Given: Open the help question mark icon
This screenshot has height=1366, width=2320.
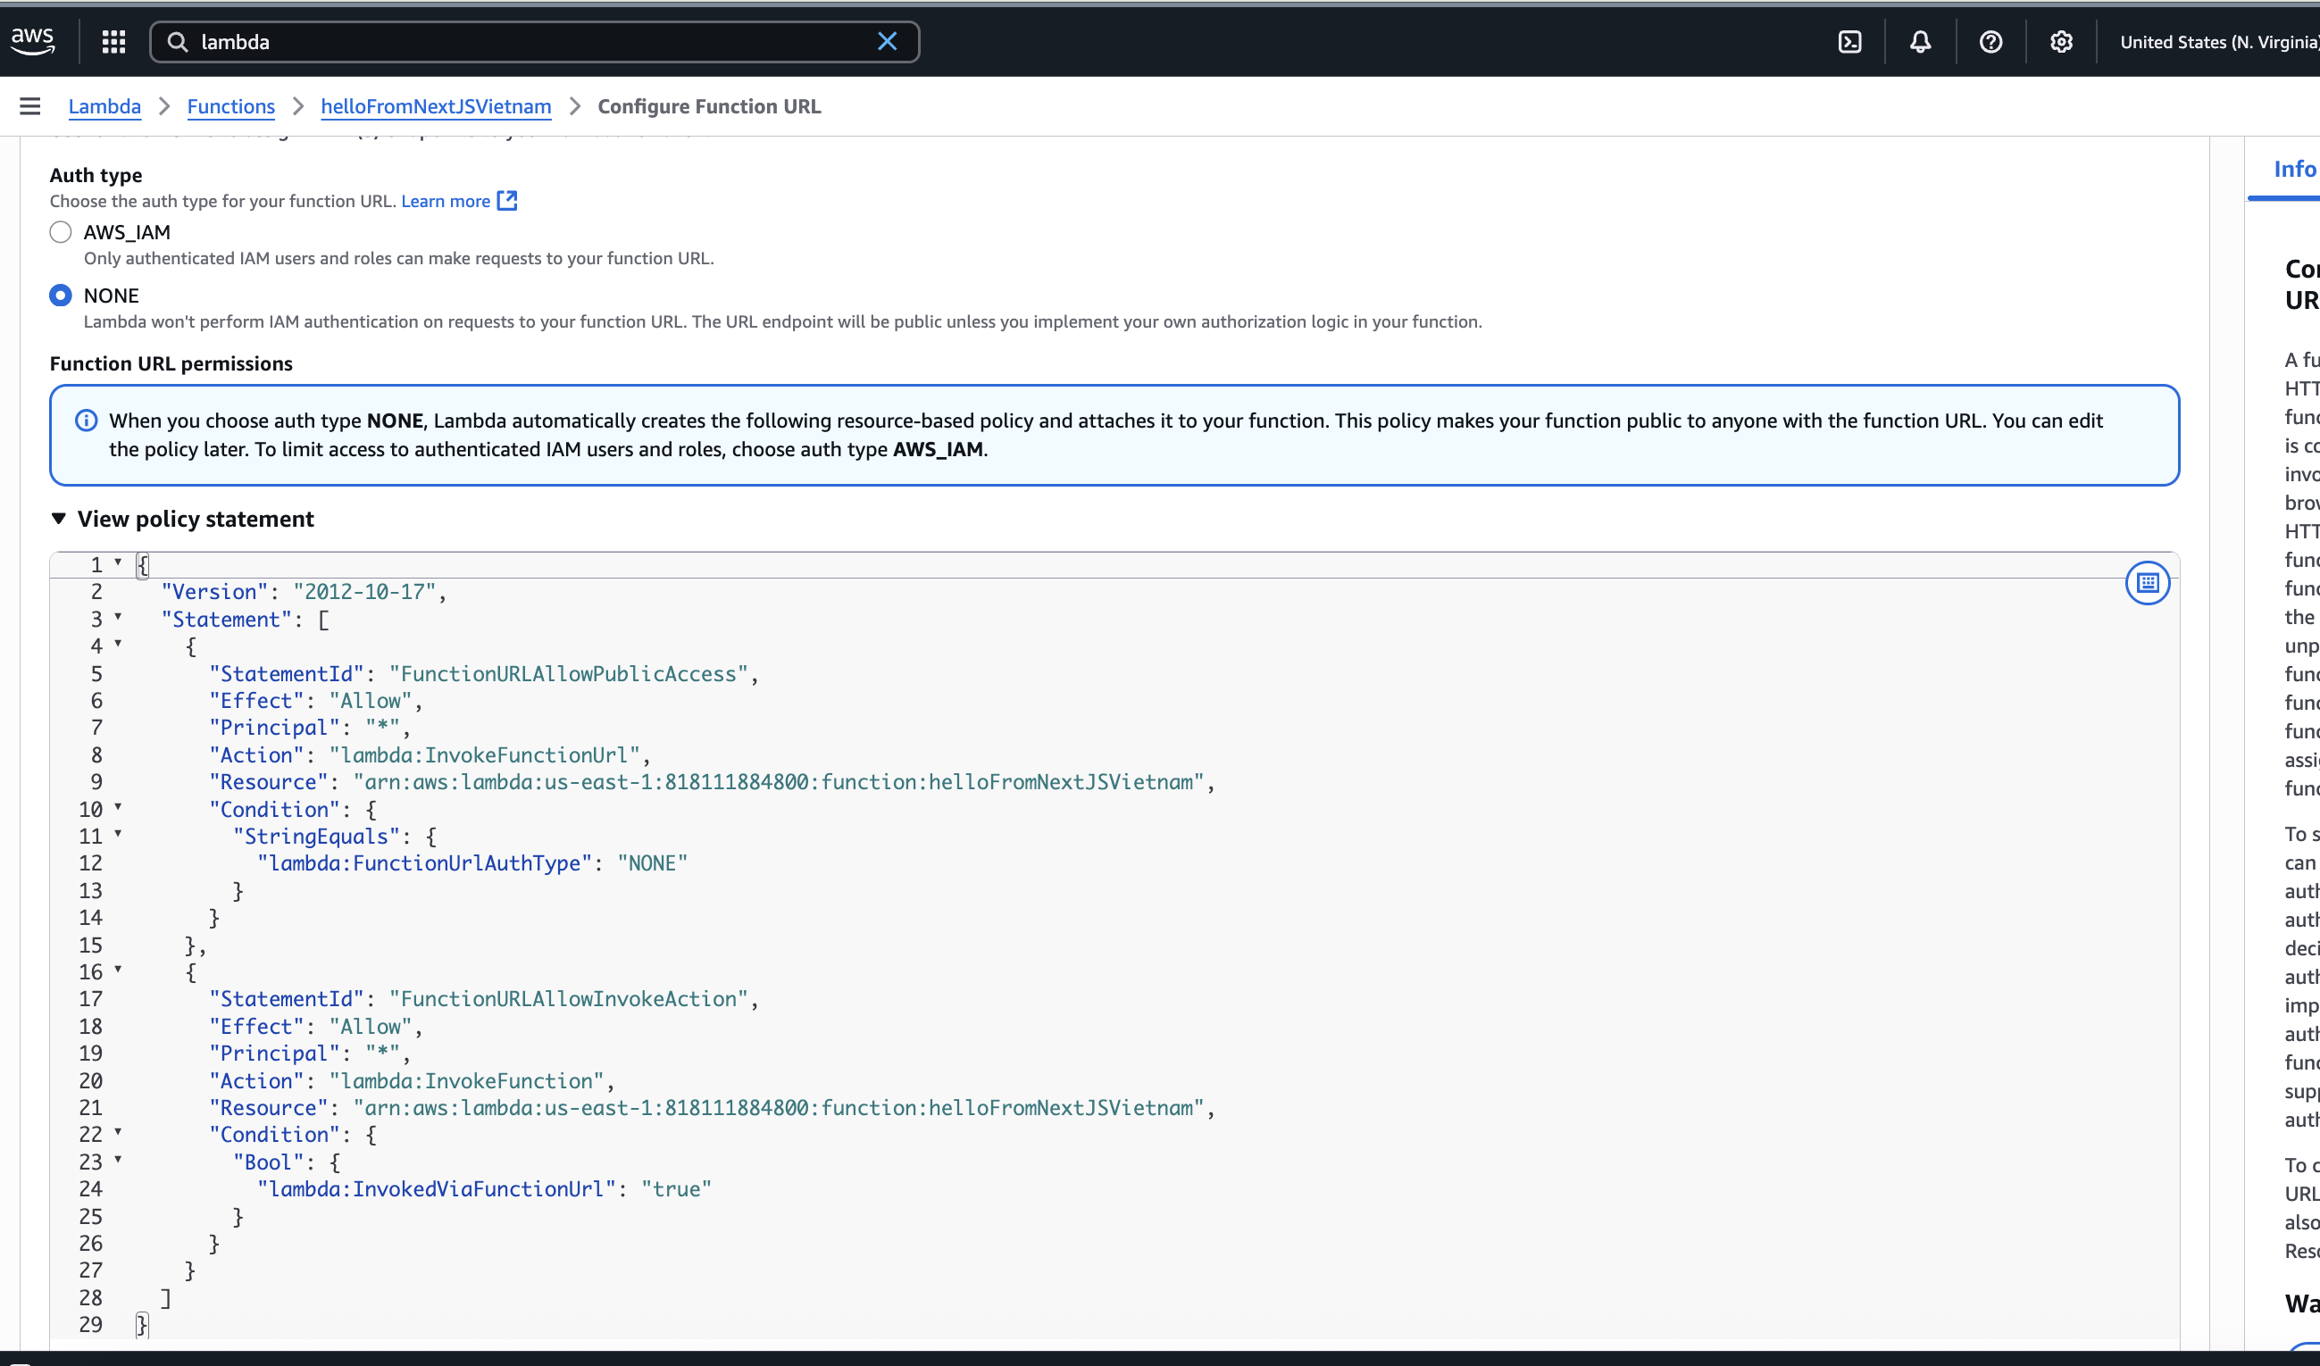Looking at the screenshot, I should [x=1990, y=41].
